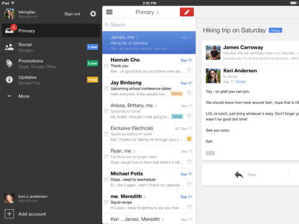Unstar the Exclusive Electricals email
Screen dimensions: 299x224
(x=189, y=138)
